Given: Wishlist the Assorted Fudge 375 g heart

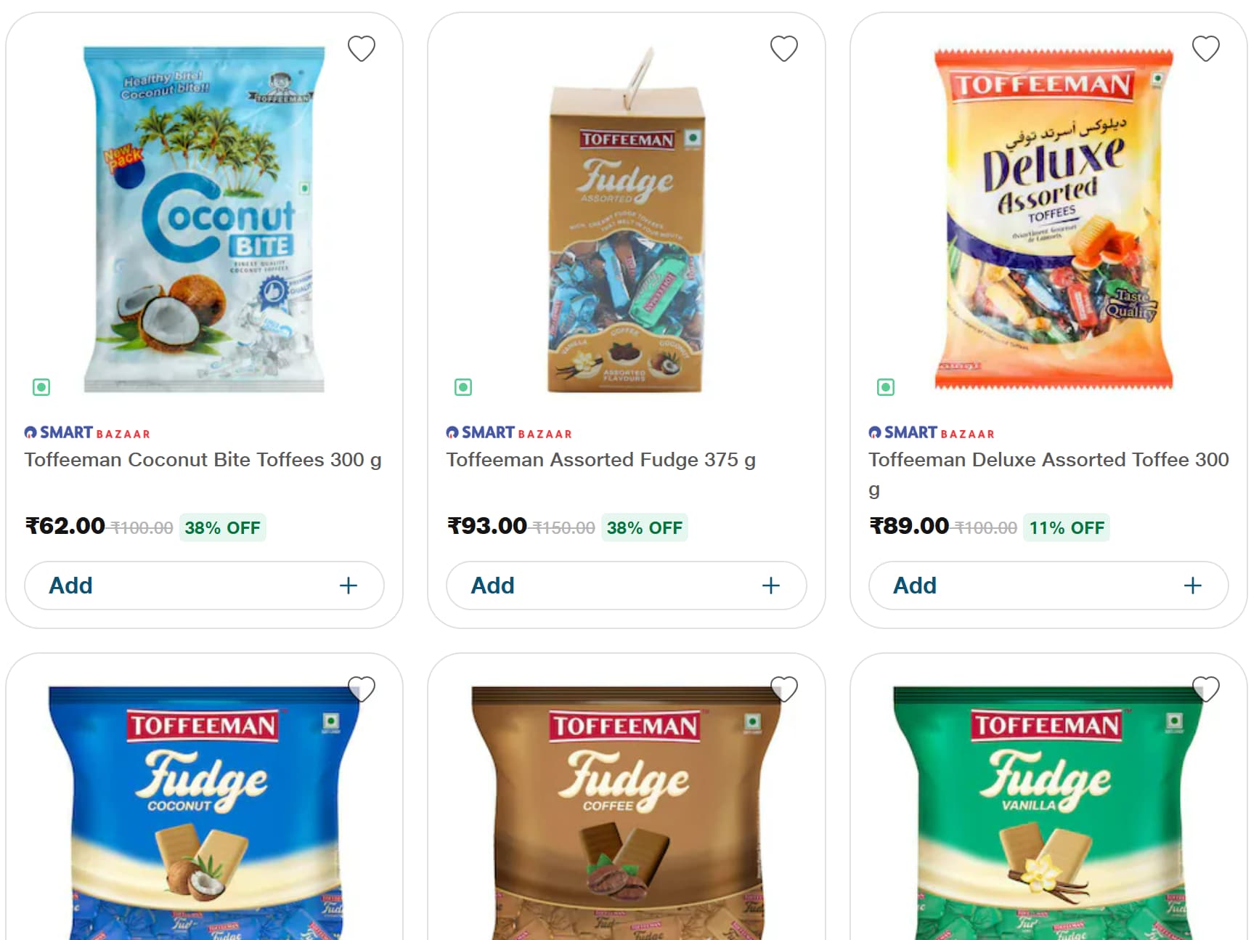Looking at the screenshot, I should click(x=783, y=49).
